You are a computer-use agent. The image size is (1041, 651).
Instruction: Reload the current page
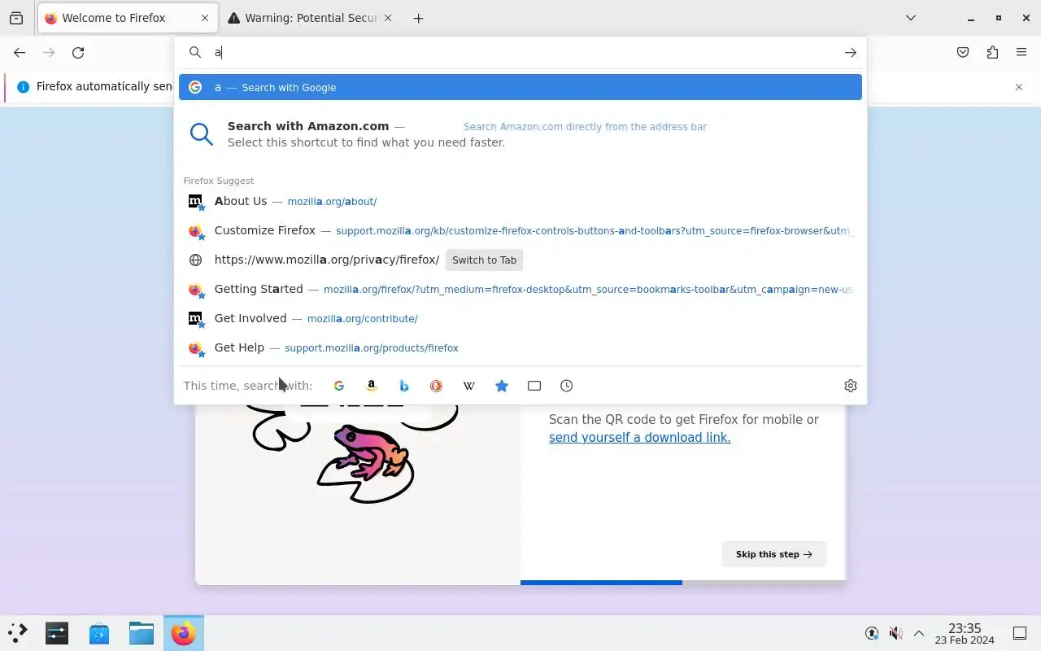tap(78, 52)
